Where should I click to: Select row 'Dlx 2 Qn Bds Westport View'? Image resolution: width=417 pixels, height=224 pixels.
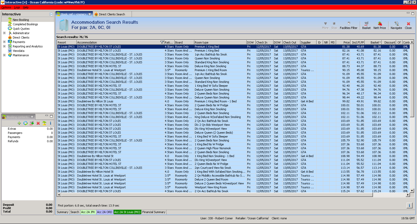coord(233,125)
